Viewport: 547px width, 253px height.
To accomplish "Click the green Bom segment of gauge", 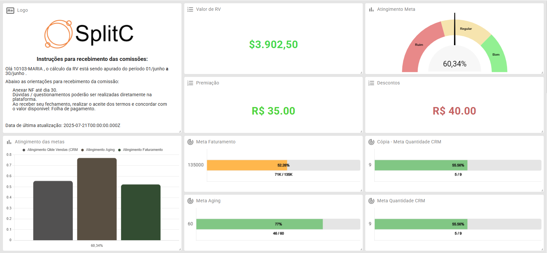I will [x=497, y=56].
